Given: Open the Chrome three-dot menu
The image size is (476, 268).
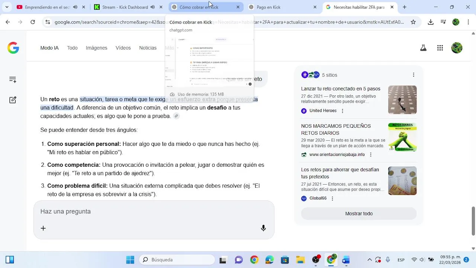Looking at the screenshot, I should click(468, 22).
